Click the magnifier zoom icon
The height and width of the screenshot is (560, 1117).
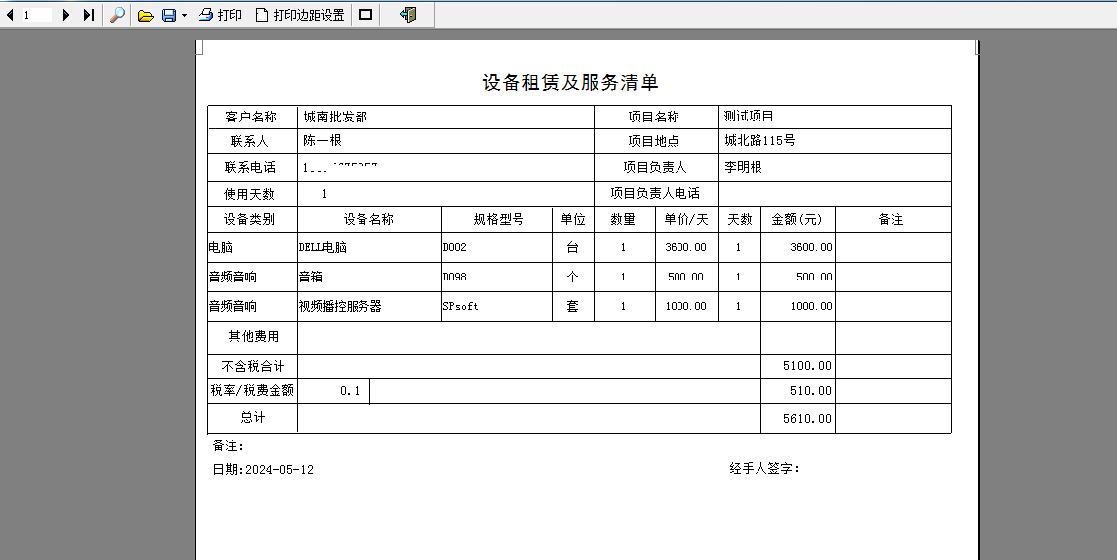[x=118, y=15]
